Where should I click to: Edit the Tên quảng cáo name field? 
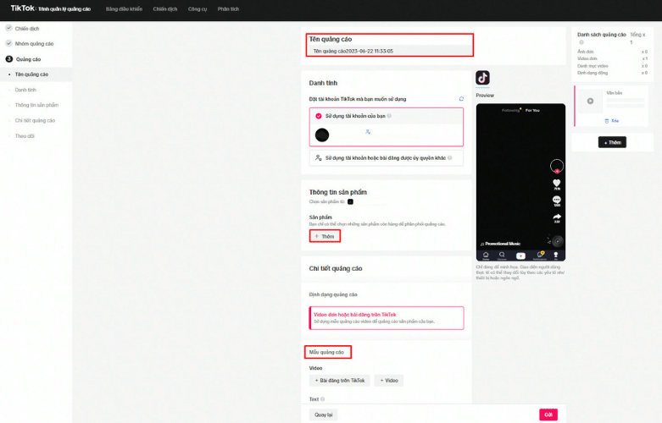pyautogui.click(x=390, y=51)
